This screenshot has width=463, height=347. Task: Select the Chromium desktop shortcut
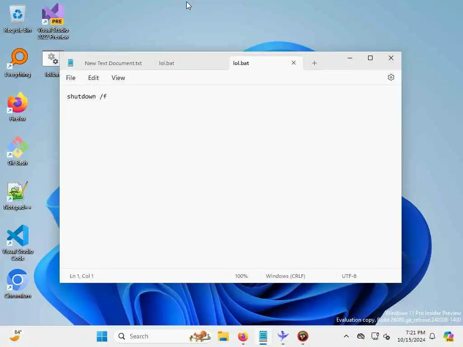click(18, 284)
